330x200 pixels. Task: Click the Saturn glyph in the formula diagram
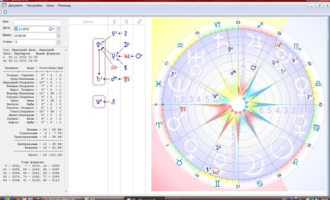click(99, 79)
